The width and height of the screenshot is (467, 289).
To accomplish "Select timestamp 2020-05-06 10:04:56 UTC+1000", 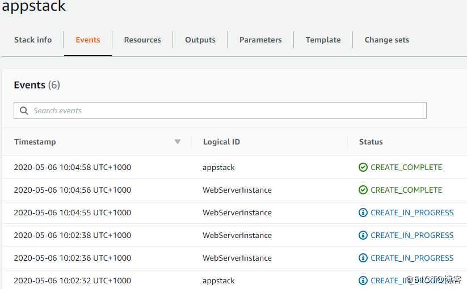I will pyautogui.click(x=73, y=190).
